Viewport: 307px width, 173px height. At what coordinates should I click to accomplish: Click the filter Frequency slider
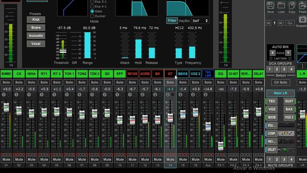(192, 45)
